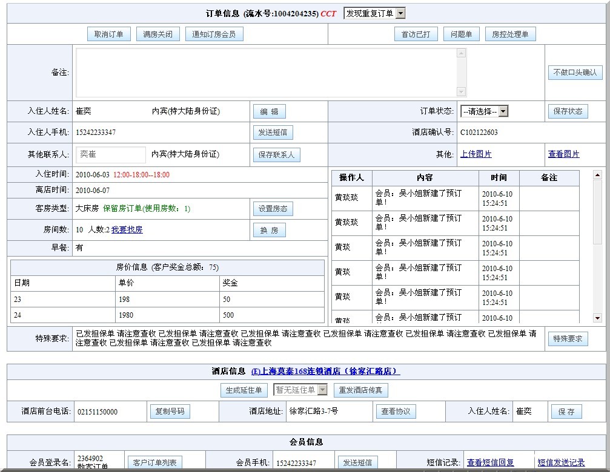Image resolution: width=610 pixels, height=472 pixels.
Task: Open the 问题单 button
Action: (x=462, y=34)
